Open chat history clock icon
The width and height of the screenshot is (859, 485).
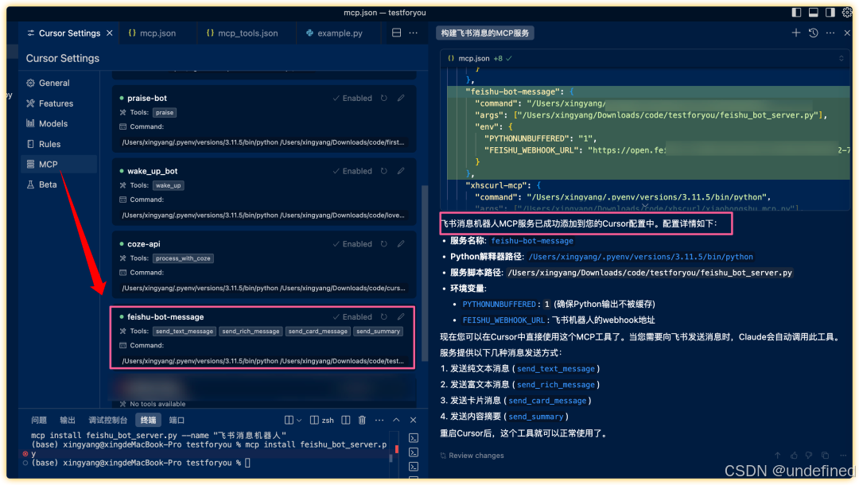click(x=813, y=33)
